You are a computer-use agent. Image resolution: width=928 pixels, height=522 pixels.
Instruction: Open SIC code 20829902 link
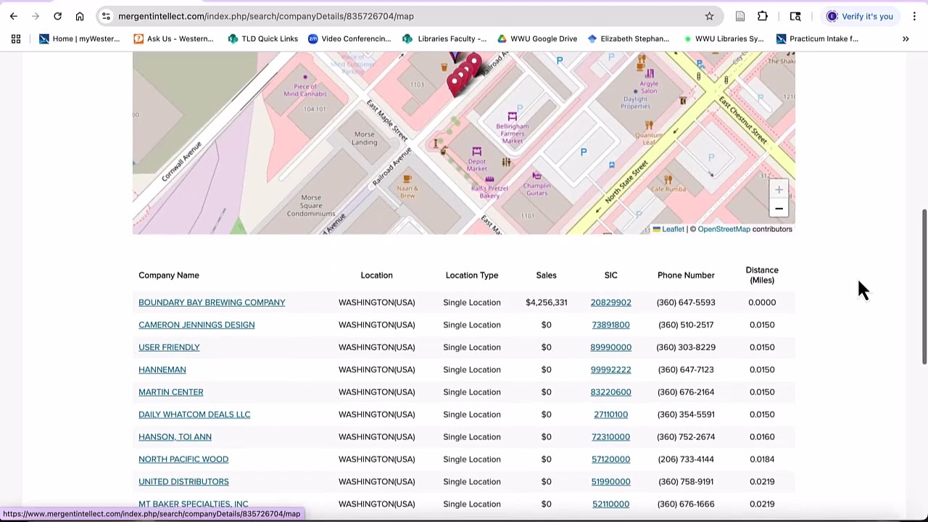(610, 302)
